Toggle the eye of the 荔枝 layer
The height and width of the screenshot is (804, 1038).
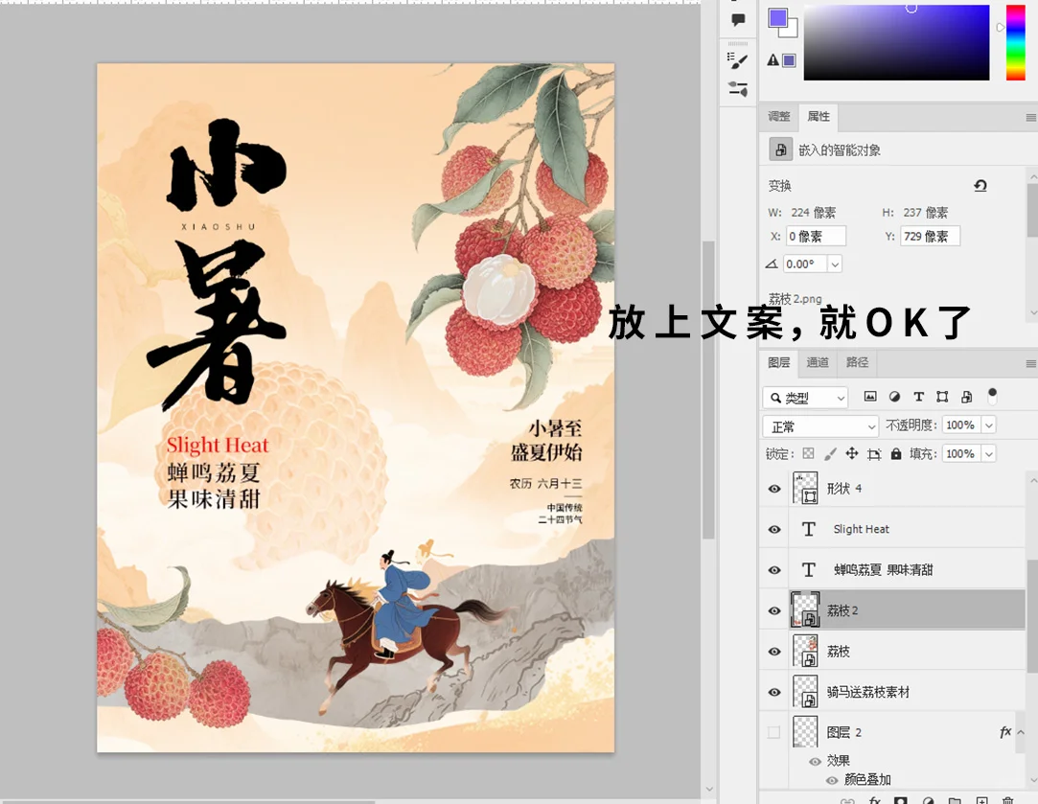point(773,652)
